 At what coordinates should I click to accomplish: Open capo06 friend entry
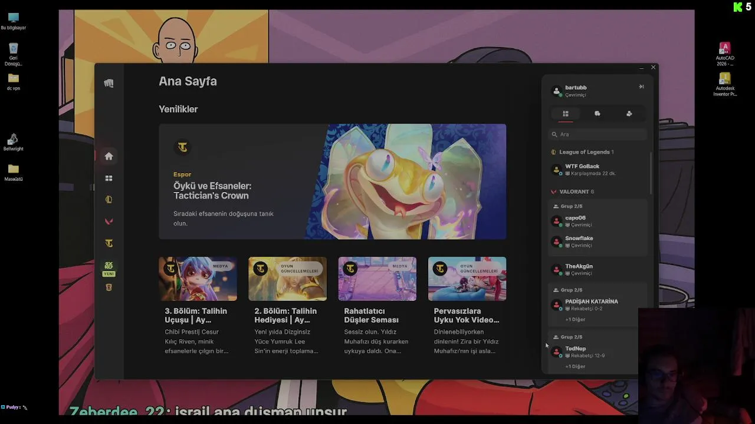598,221
